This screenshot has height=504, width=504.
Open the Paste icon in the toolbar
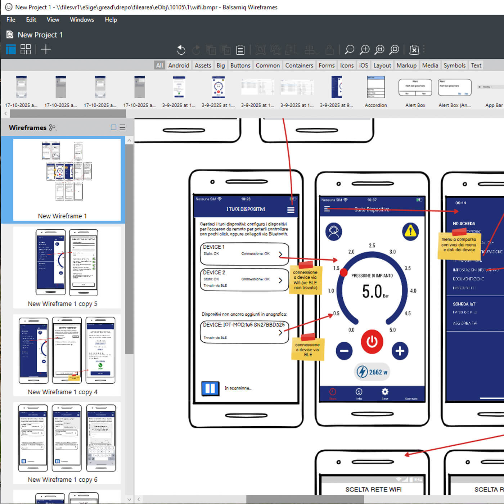coord(240,50)
